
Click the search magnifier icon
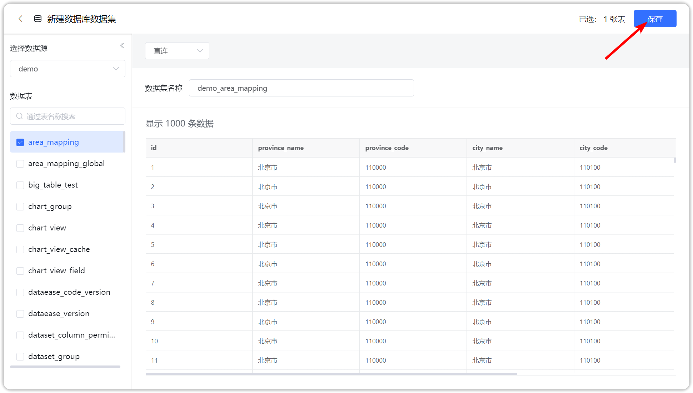[19, 116]
